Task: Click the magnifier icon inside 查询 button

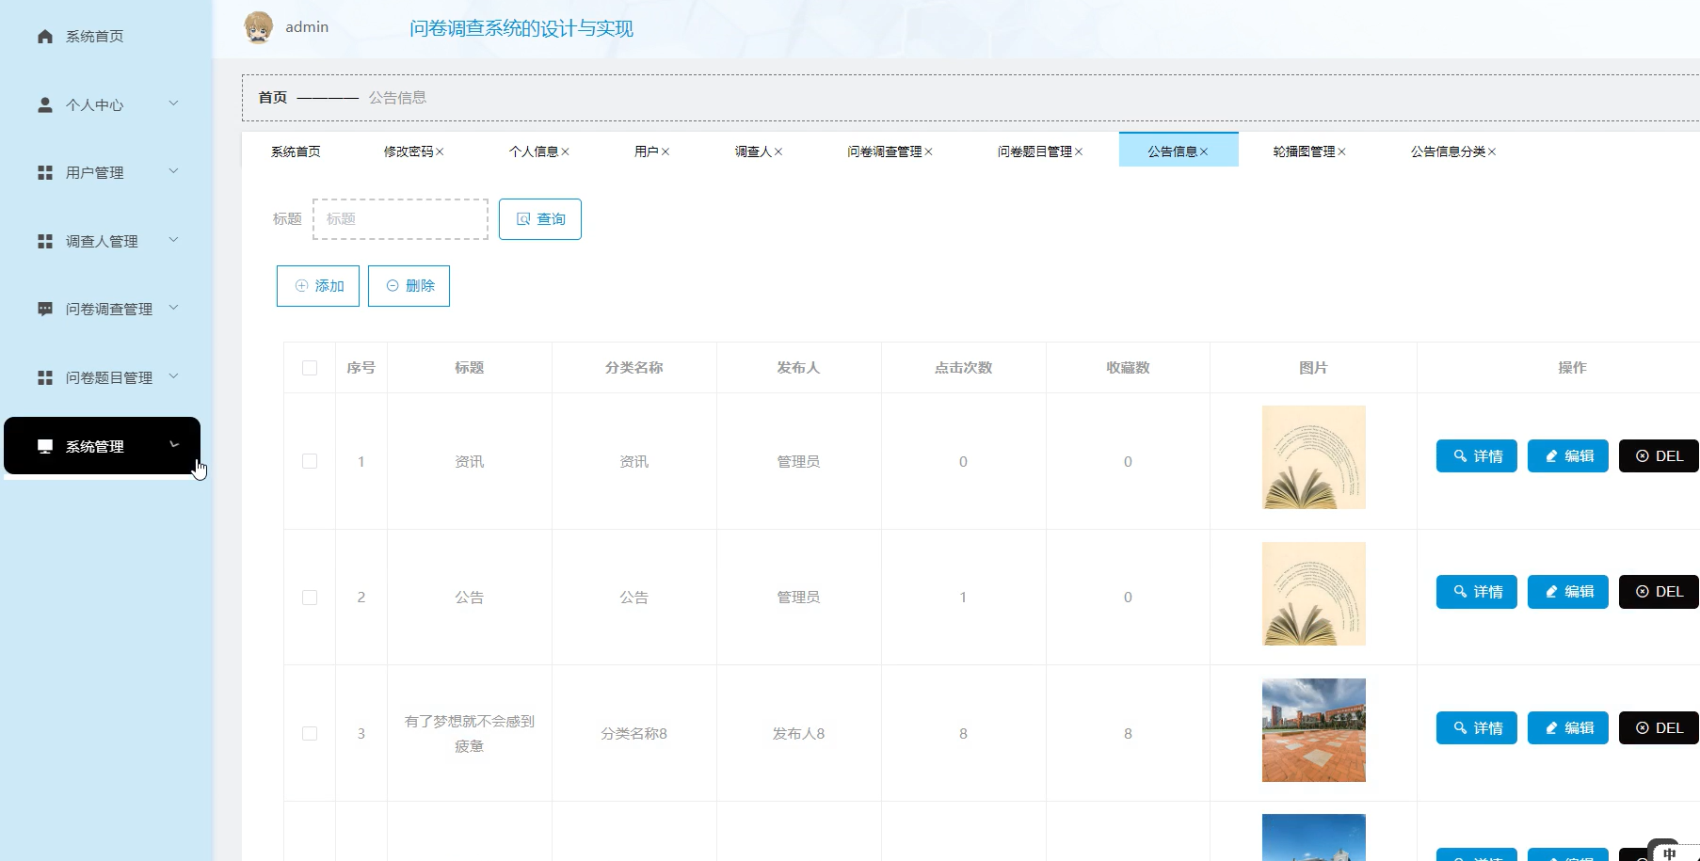Action: [x=524, y=219]
